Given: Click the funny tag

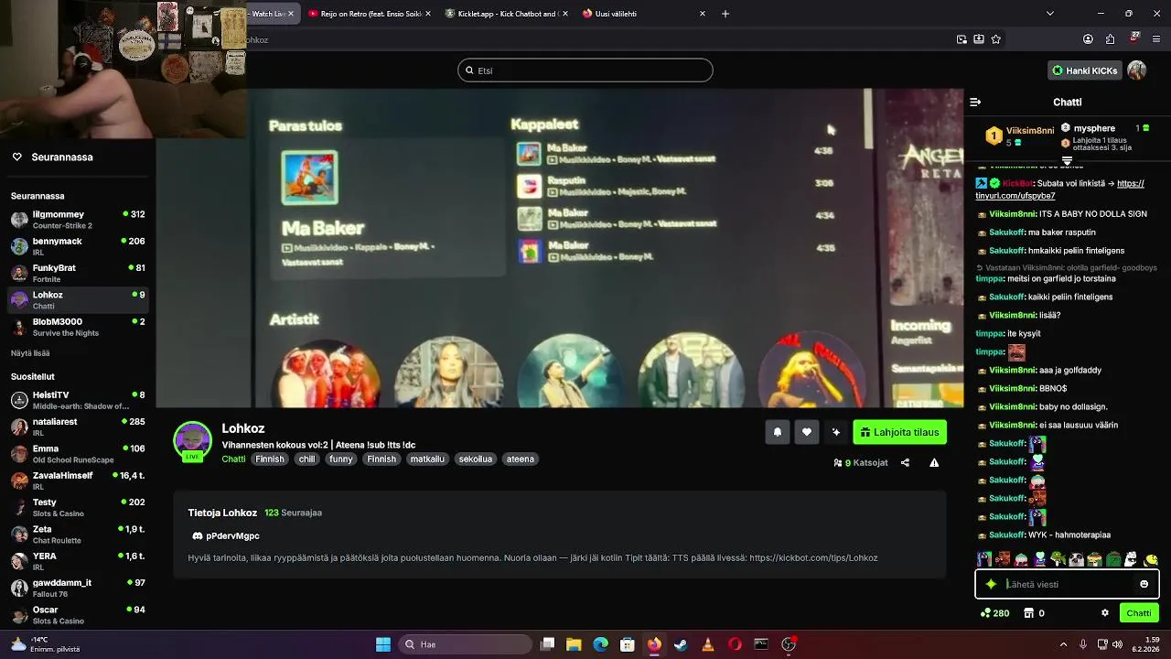Looking at the screenshot, I should pos(341,459).
